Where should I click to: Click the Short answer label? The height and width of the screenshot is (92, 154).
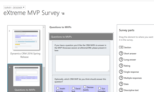[130, 54]
